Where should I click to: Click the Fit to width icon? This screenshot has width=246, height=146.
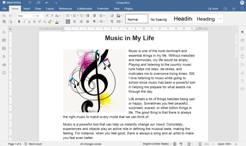tap(207, 144)
